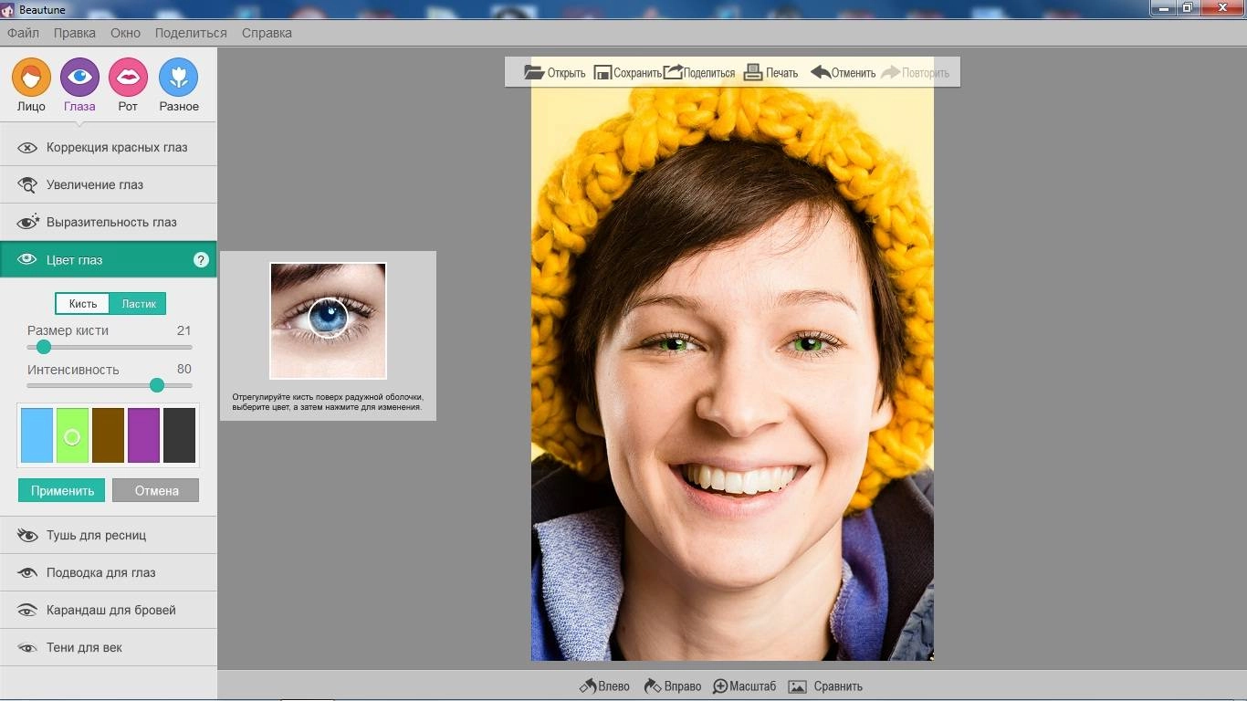
Task: Click the Вправо rotate-right icon
Action: [652, 685]
